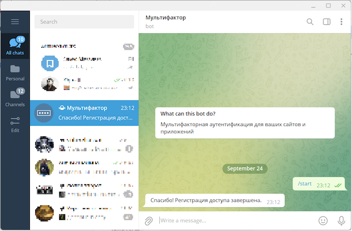This screenshot has width=352, height=231.
Task: Click the September 24 date badge
Action: coord(245,169)
